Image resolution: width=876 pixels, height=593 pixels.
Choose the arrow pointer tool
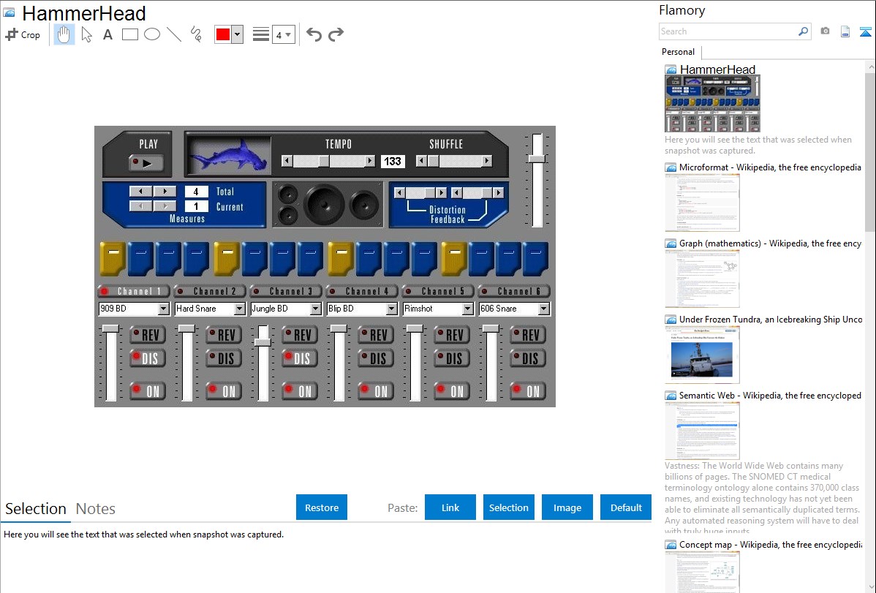click(86, 34)
